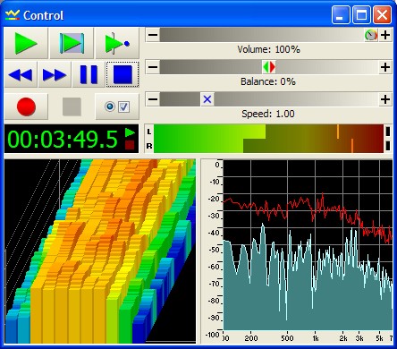
Task: Pause playback with the blue bars icon
Action: click(89, 74)
